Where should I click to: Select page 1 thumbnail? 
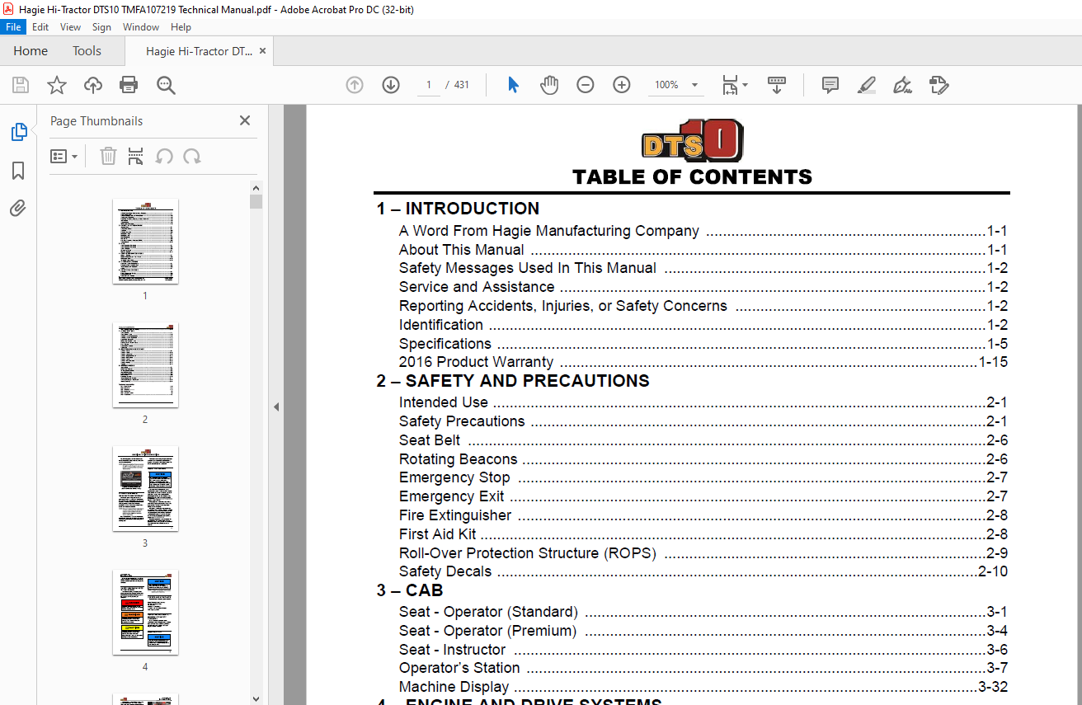point(145,241)
